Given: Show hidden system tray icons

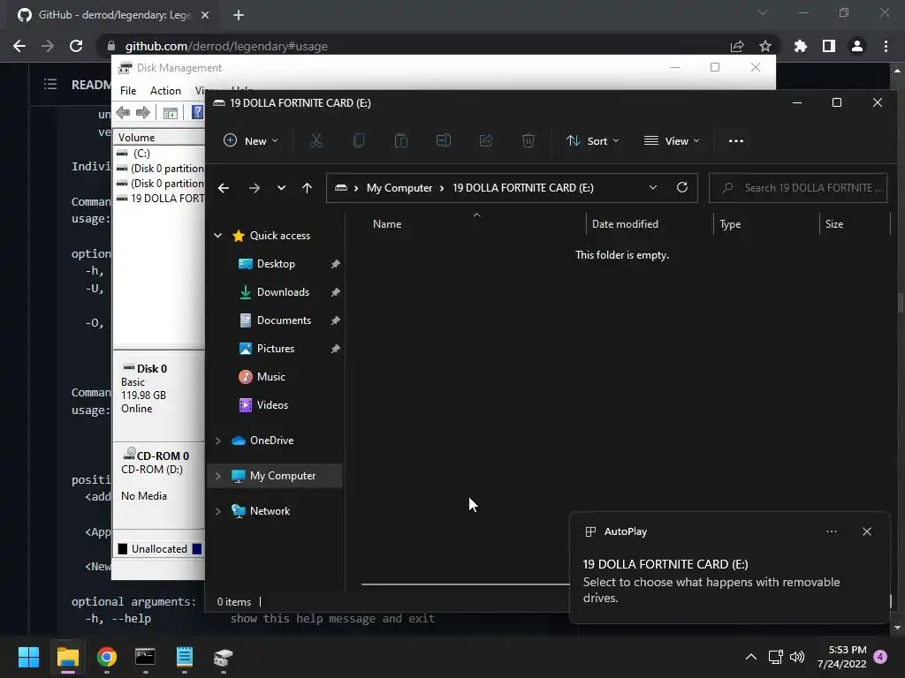Looking at the screenshot, I should [751, 657].
